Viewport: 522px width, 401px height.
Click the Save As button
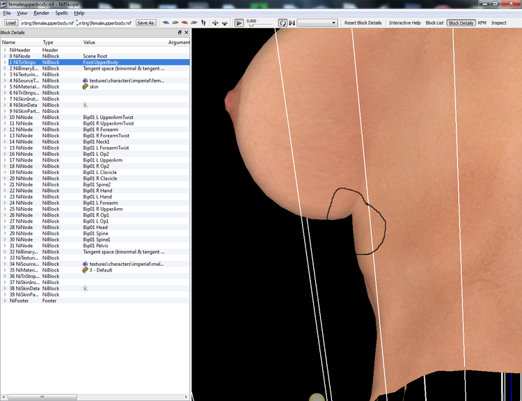(145, 23)
